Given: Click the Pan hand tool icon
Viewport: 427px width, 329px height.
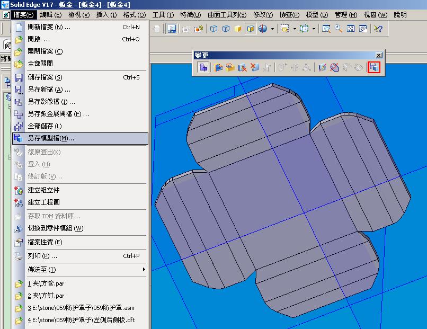Looking at the screenshot, I should (363, 29).
